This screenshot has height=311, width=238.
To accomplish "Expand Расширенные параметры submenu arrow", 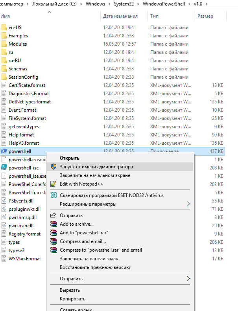I will (x=188, y=204).
